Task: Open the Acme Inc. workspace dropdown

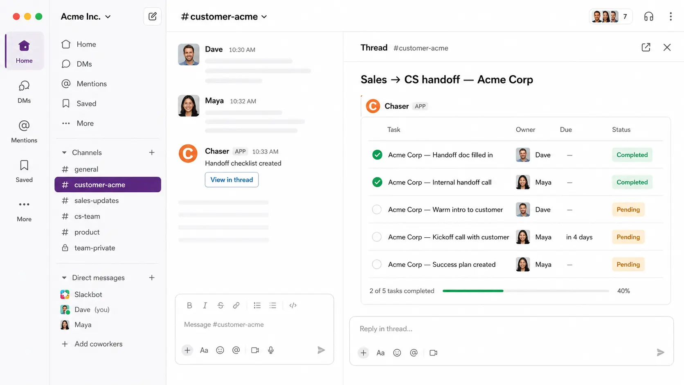Action: pos(86,16)
